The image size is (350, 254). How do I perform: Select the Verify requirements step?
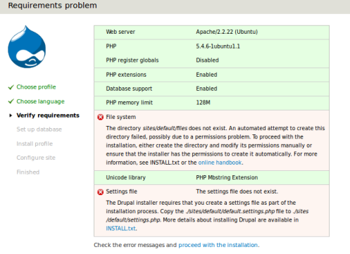pyautogui.click(x=48, y=115)
